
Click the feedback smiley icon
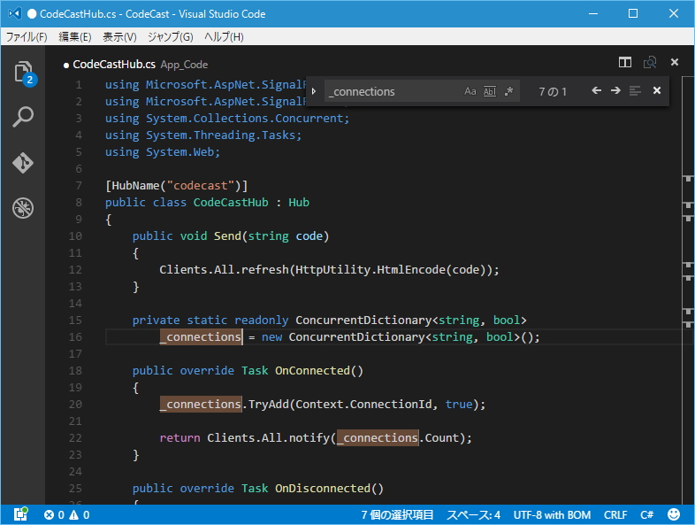click(x=674, y=514)
